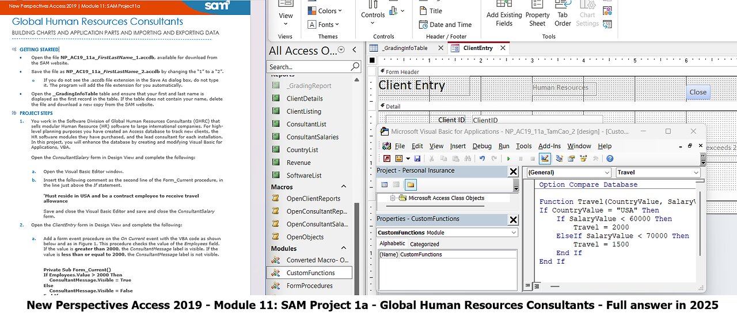Click the Reset (stop) icon in VBA toolbar
The width and height of the screenshot is (737, 317).
click(533, 158)
